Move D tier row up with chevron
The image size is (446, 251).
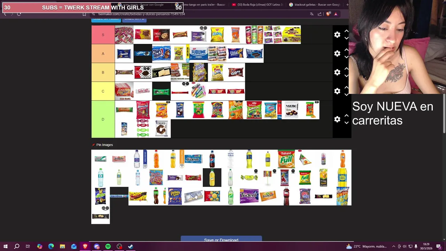(x=346, y=116)
